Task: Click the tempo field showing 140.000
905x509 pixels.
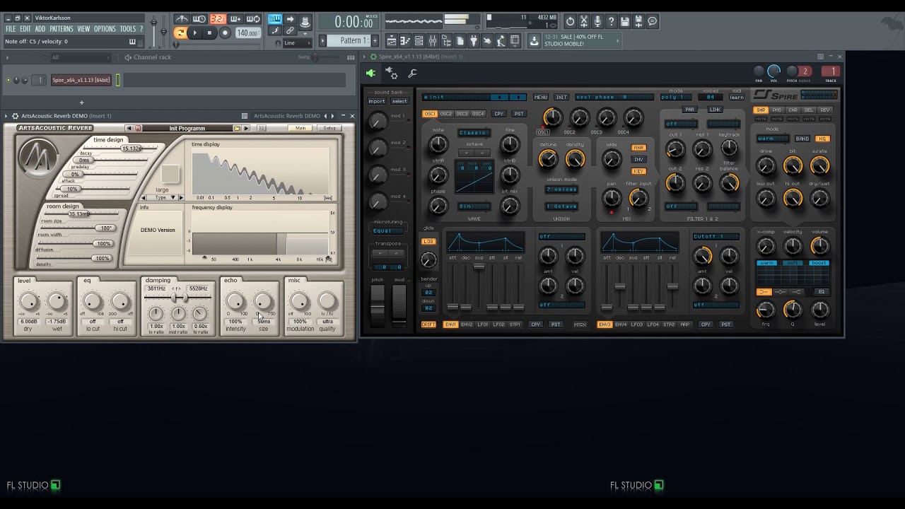Action: [x=247, y=33]
